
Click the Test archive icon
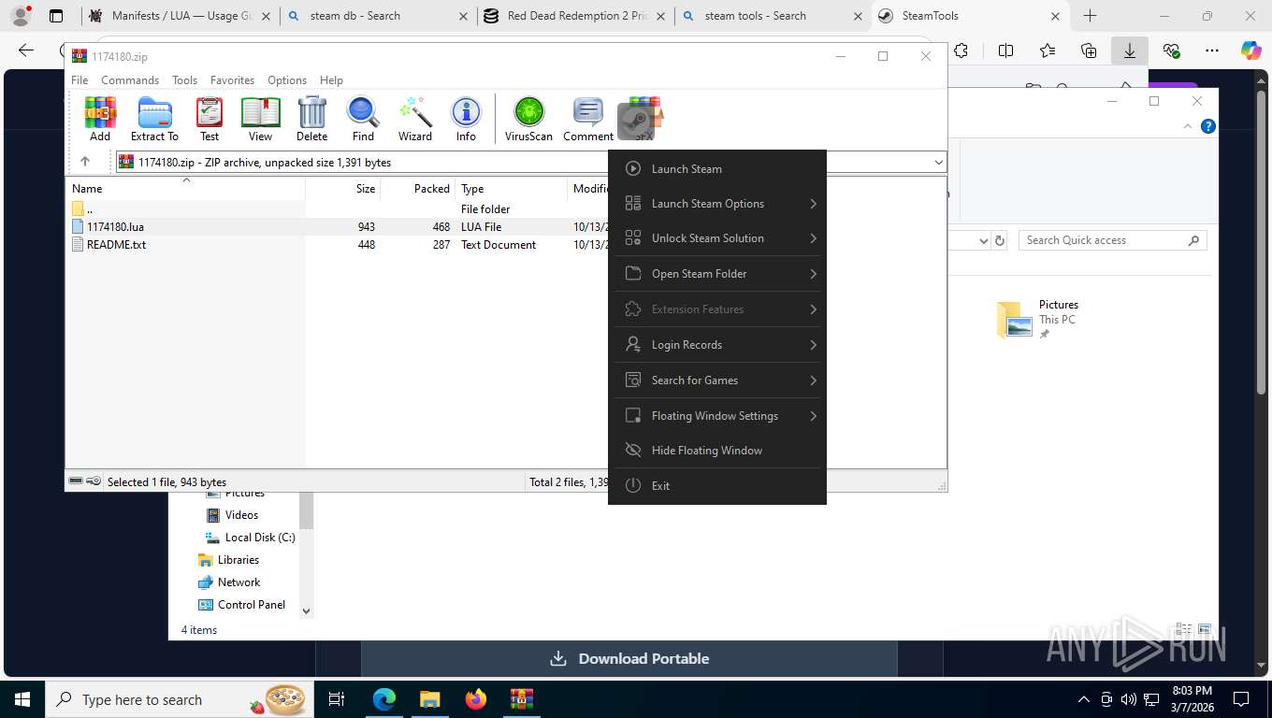(x=210, y=120)
